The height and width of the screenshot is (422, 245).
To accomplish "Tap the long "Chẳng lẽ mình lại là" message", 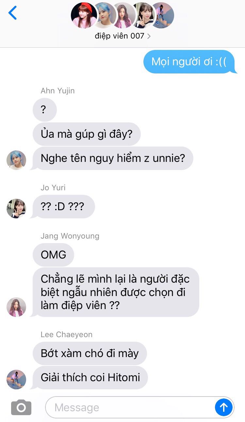I will click(x=116, y=292).
